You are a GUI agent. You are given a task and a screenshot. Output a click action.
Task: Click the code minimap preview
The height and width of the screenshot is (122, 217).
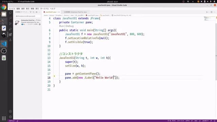point(209,19)
